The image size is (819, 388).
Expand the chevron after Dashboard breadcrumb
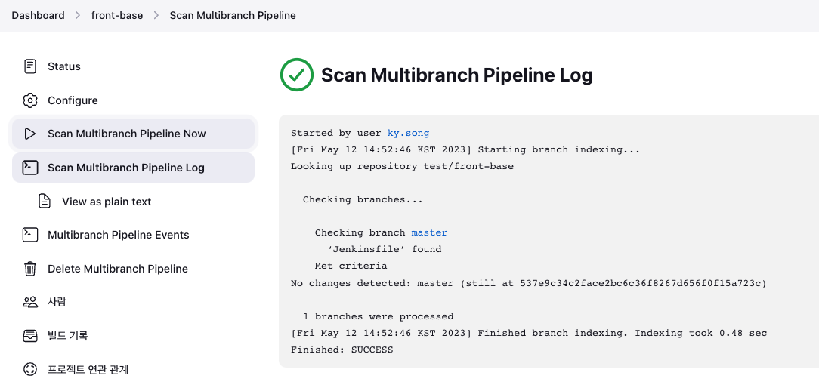point(78,15)
